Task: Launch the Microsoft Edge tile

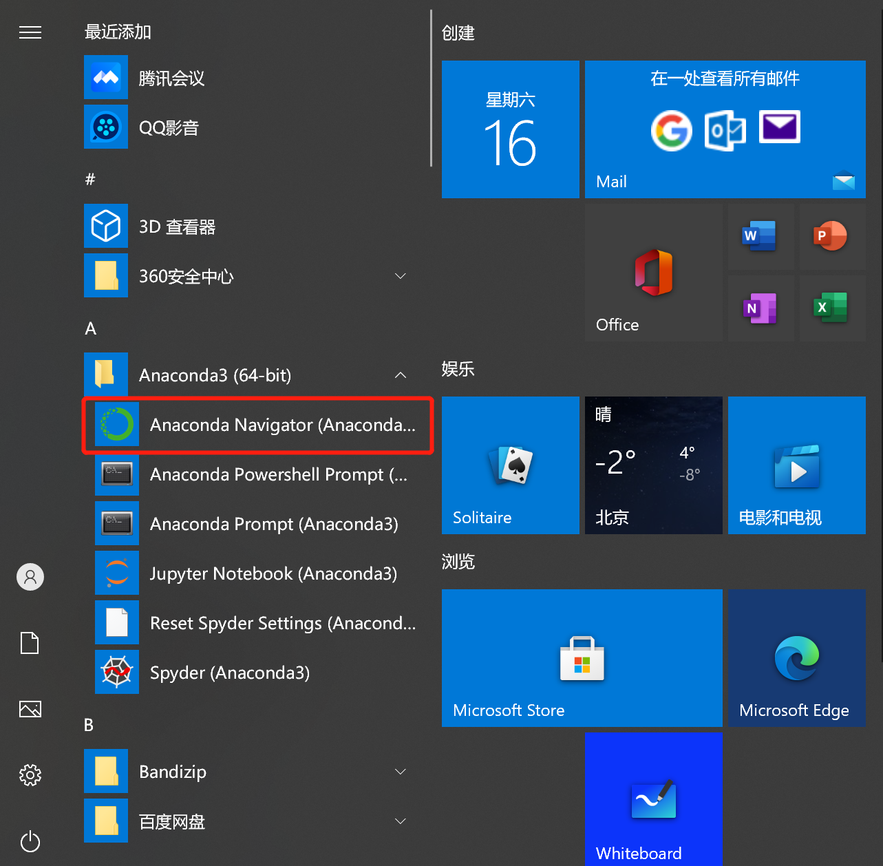Action: (x=797, y=658)
